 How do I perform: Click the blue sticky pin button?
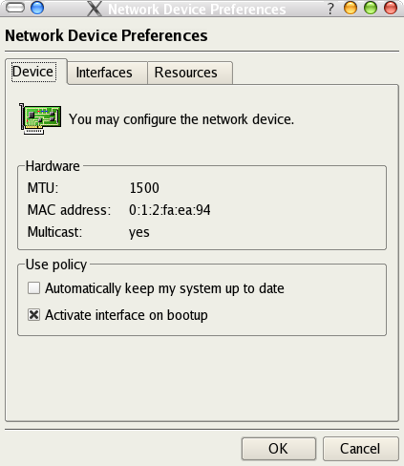tap(37, 8)
